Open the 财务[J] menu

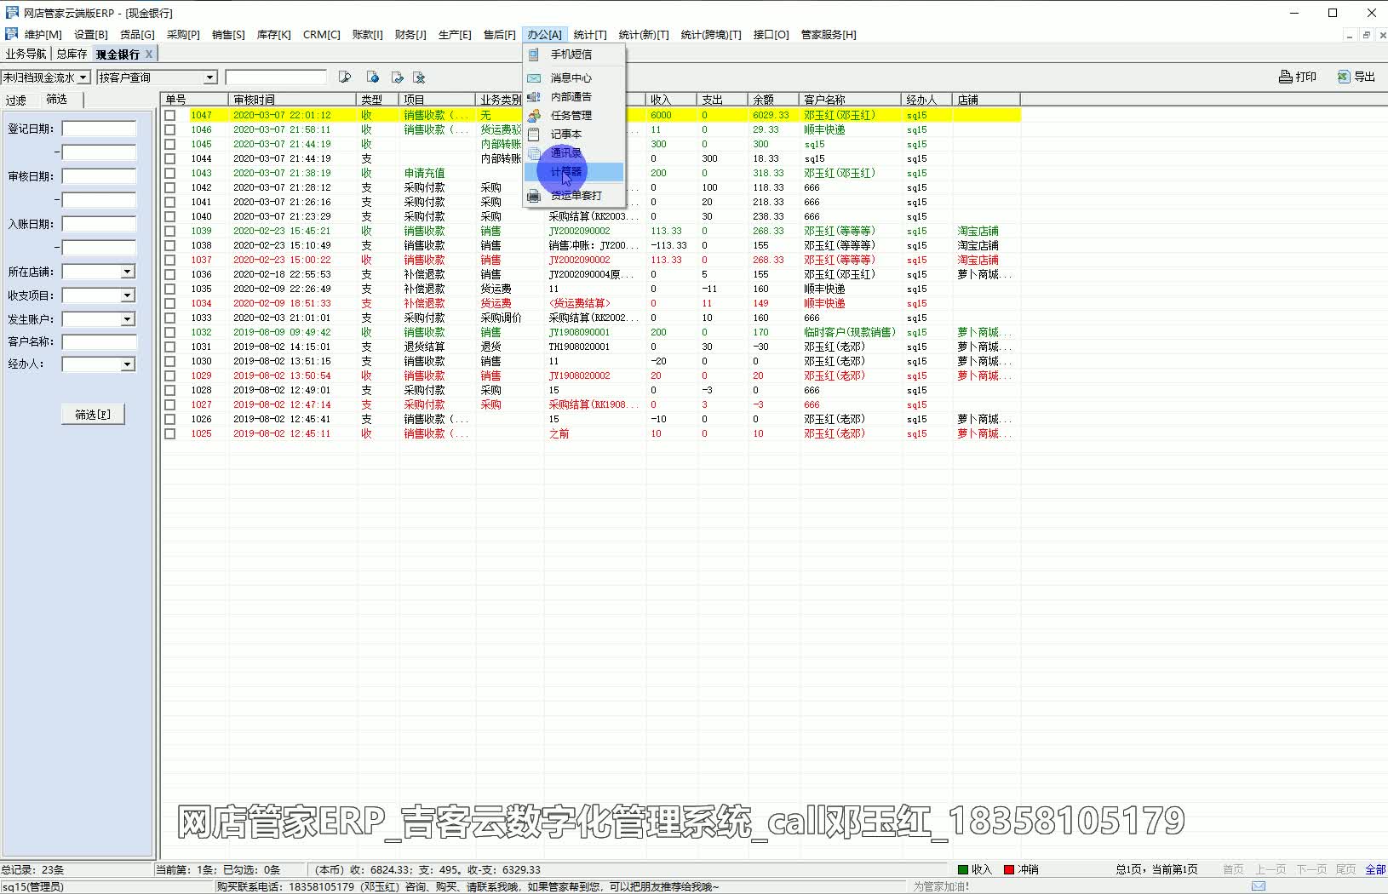point(410,35)
